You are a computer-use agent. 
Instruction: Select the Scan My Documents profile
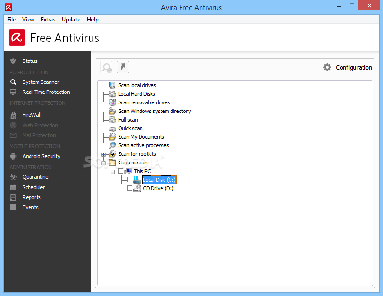tap(141, 137)
